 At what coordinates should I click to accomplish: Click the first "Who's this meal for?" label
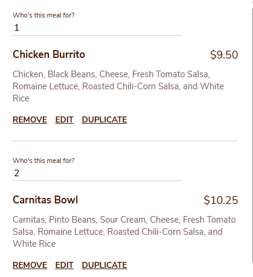point(43,15)
